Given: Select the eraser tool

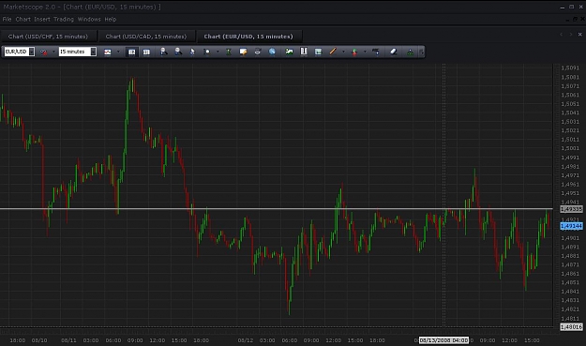Looking at the screenshot, I should click(x=393, y=52).
